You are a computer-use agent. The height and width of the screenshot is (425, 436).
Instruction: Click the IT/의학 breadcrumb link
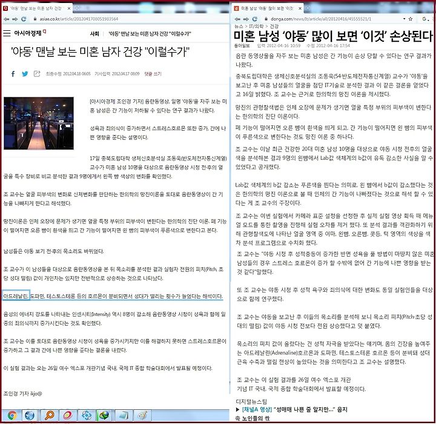[256, 27]
